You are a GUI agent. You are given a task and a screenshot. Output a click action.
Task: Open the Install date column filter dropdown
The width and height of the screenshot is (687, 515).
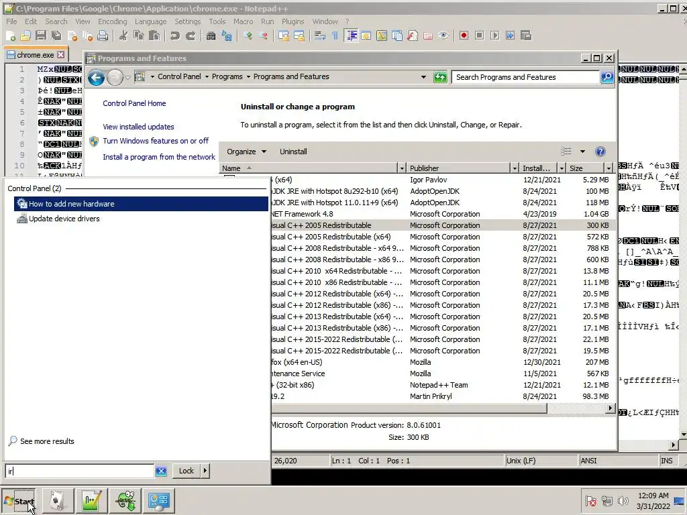click(562, 168)
